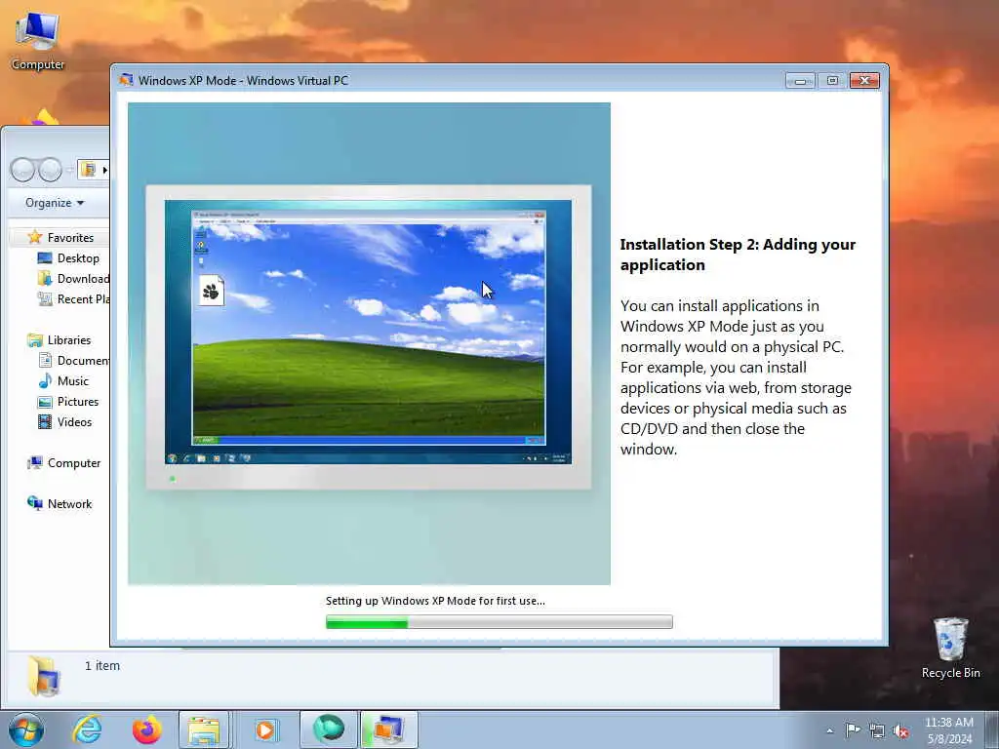Screen dimensions: 999x749
Task: Click the folder icon in Explorer address bar
Action: [x=89, y=170]
